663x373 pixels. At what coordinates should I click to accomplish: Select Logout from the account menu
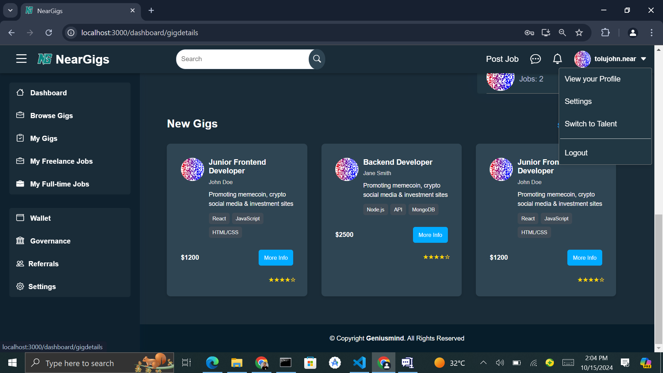(x=576, y=153)
